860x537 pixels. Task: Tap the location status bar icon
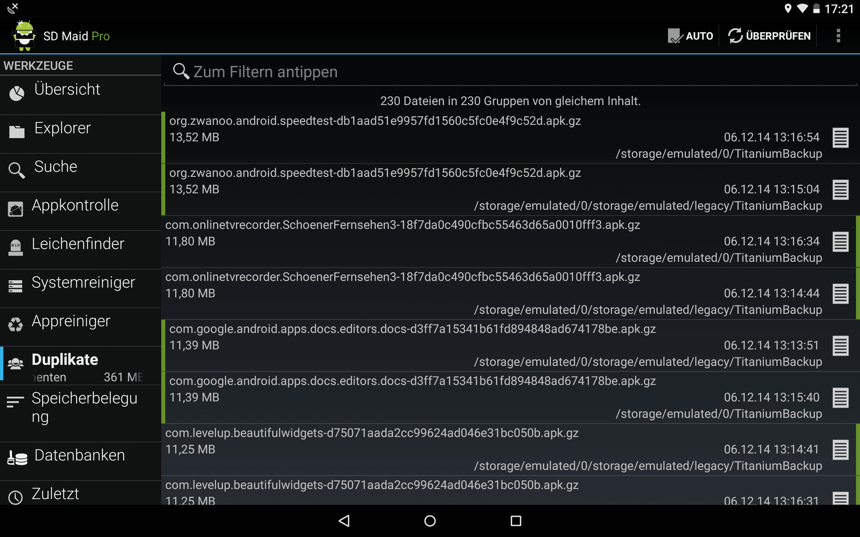pos(788,9)
